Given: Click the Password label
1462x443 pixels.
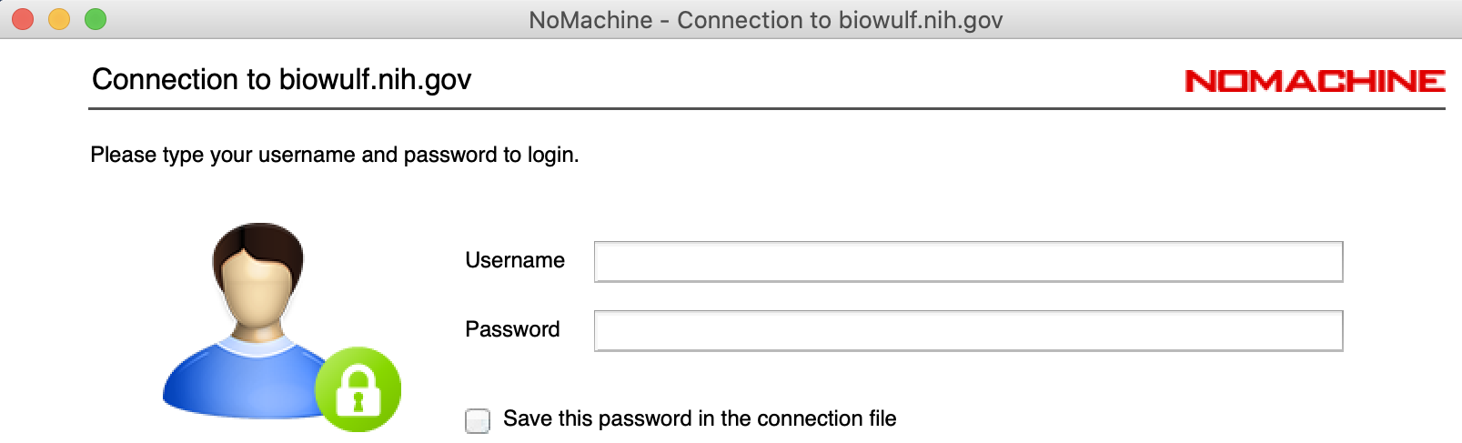Looking at the screenshot, I should click(512, 329).
